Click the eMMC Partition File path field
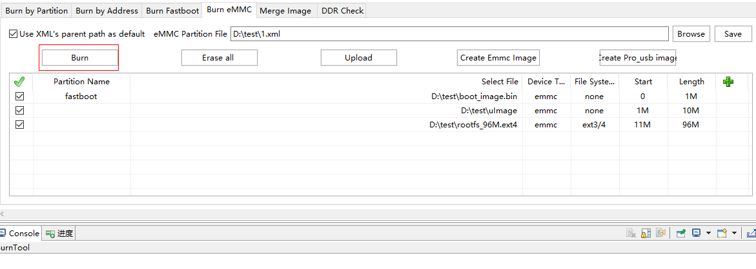The width and height of the screenshot is (756, 269). pyautogui.click(x=449, y=34)
